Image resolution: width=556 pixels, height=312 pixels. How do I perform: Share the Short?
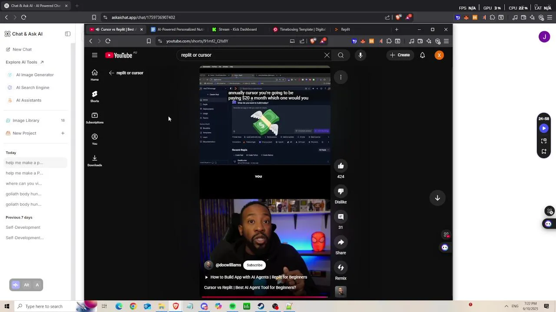click(x=341, y=242)
